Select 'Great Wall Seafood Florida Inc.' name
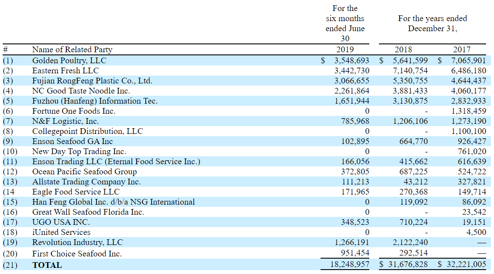494x274 pixels. click(88, 212)
